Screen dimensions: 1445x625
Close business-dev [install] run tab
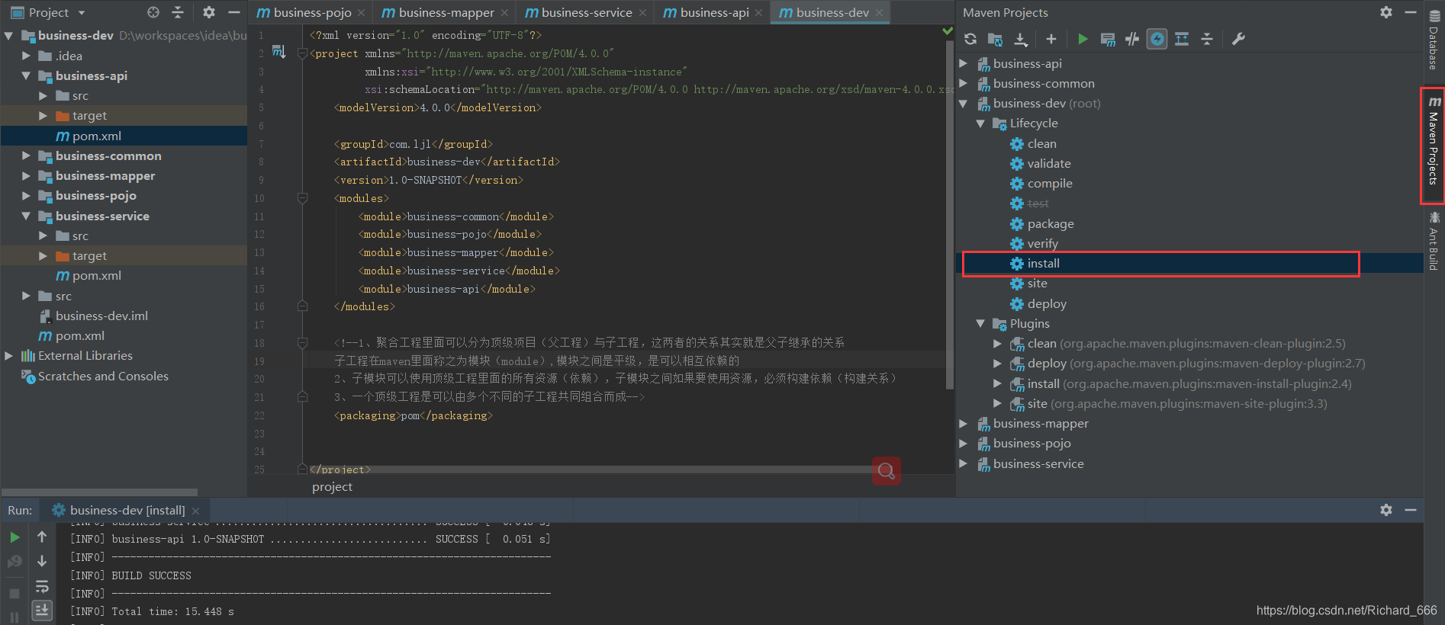195,511
